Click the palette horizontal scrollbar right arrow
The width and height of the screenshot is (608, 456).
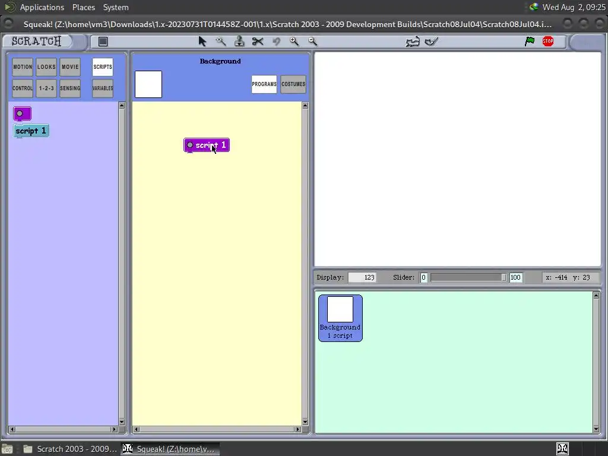[114, 429]
